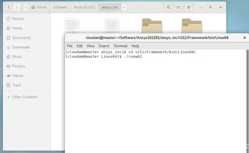Open Videos in the sidebar
The width and height of the screenshot is (249, 153).
coord(27,76)
